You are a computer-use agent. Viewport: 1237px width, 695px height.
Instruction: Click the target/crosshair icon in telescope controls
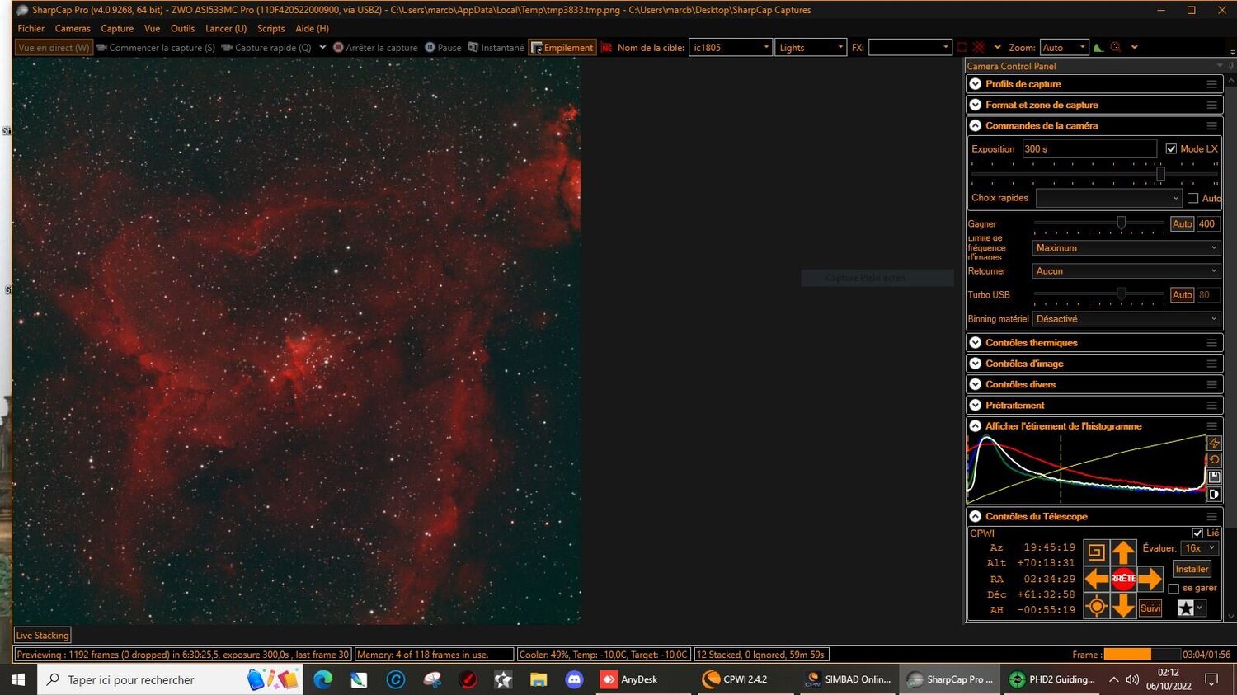pyautogui.click(x=1097, y=606)
